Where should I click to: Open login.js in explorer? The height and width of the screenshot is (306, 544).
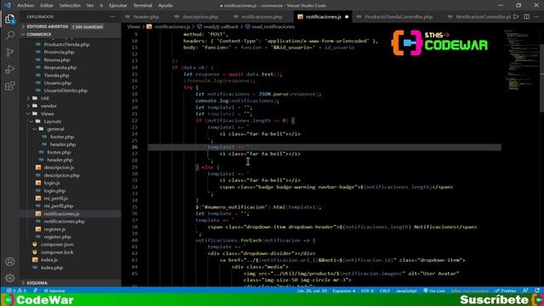[52, 183]
